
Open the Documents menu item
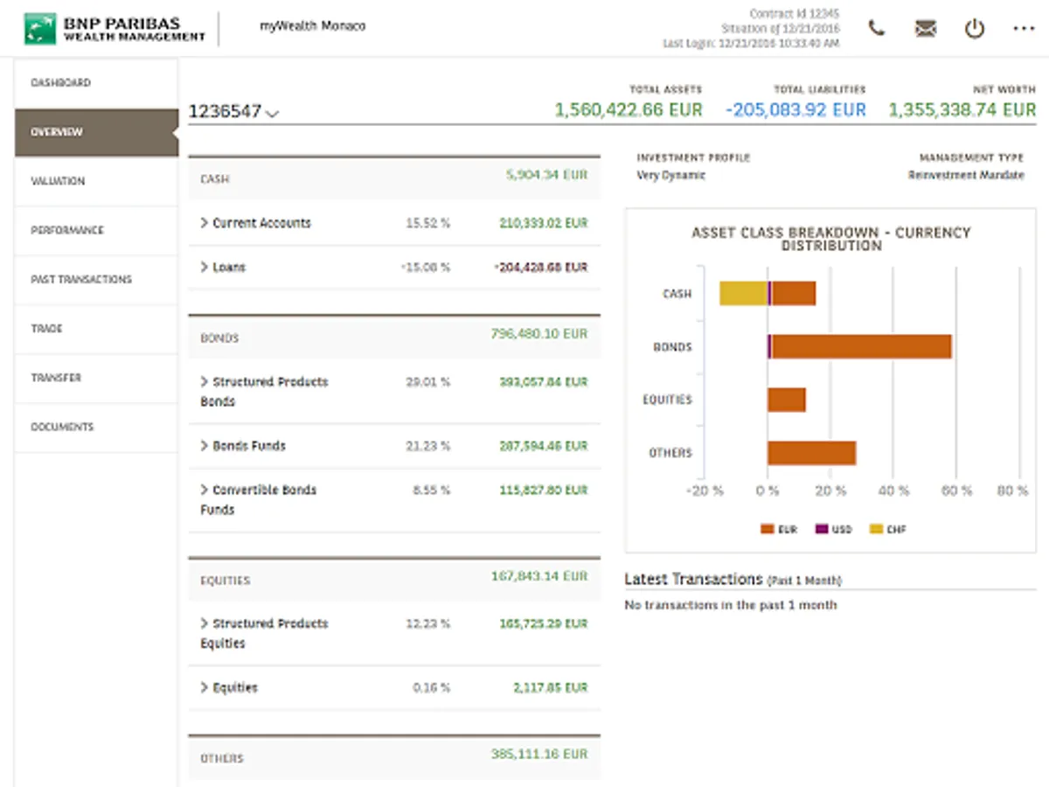96,427
